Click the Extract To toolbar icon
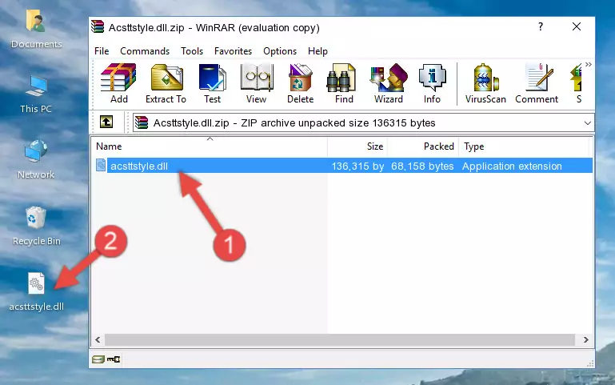This screenshot has height=385, width=615. (x=166, y=83)
